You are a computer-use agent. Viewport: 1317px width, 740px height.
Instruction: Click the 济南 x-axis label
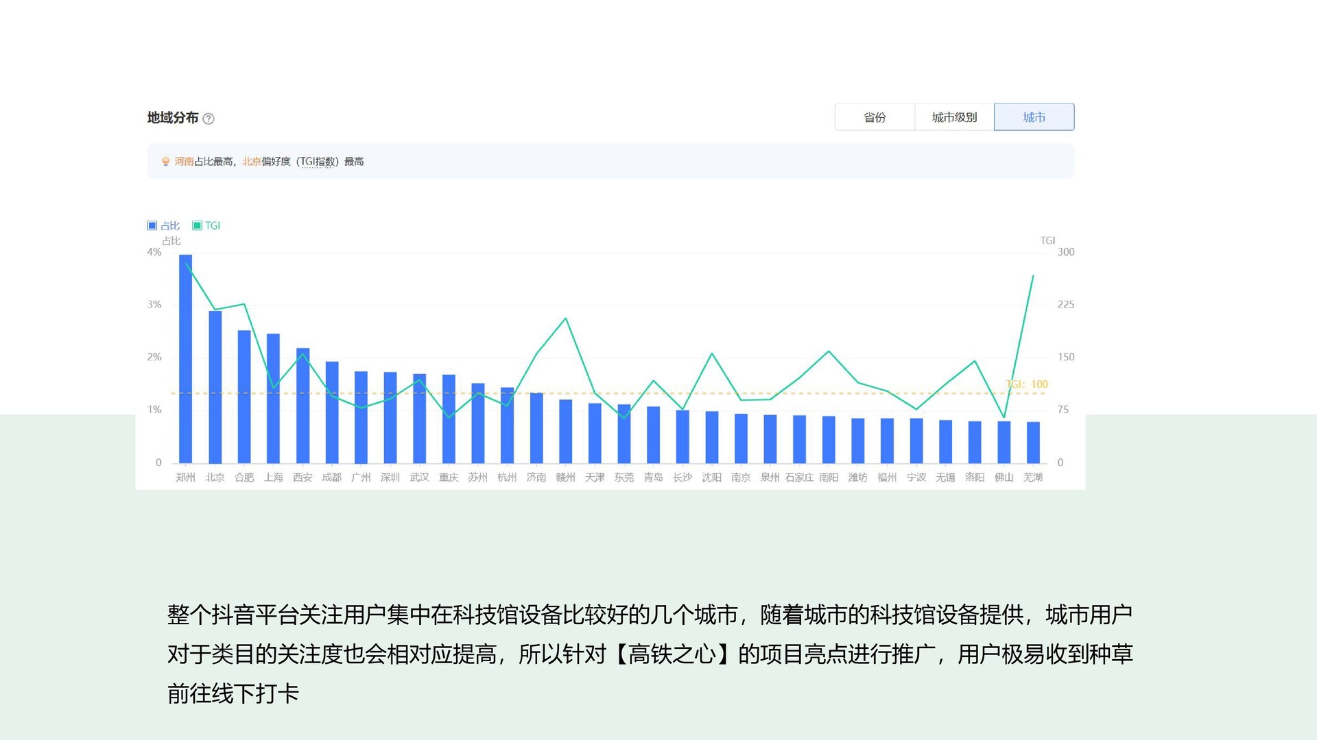point(536,477)
